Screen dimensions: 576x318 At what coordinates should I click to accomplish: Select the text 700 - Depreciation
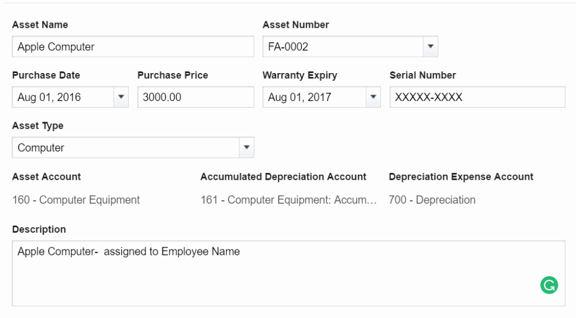[x=432, y=200]
